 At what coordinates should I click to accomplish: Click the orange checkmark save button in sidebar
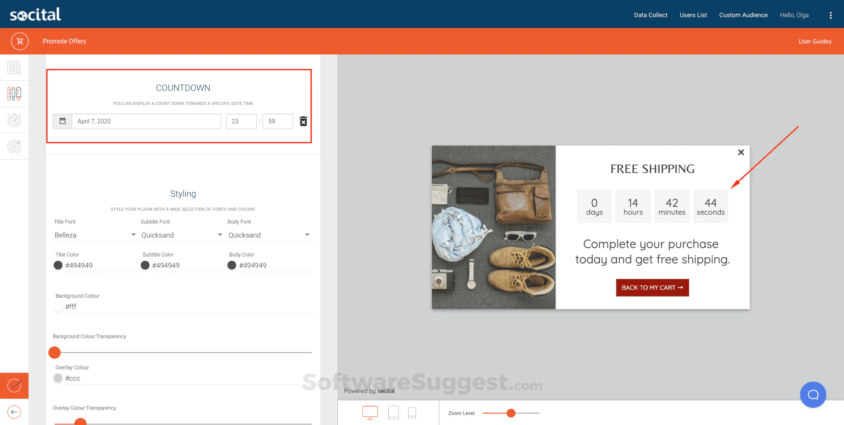14,385
